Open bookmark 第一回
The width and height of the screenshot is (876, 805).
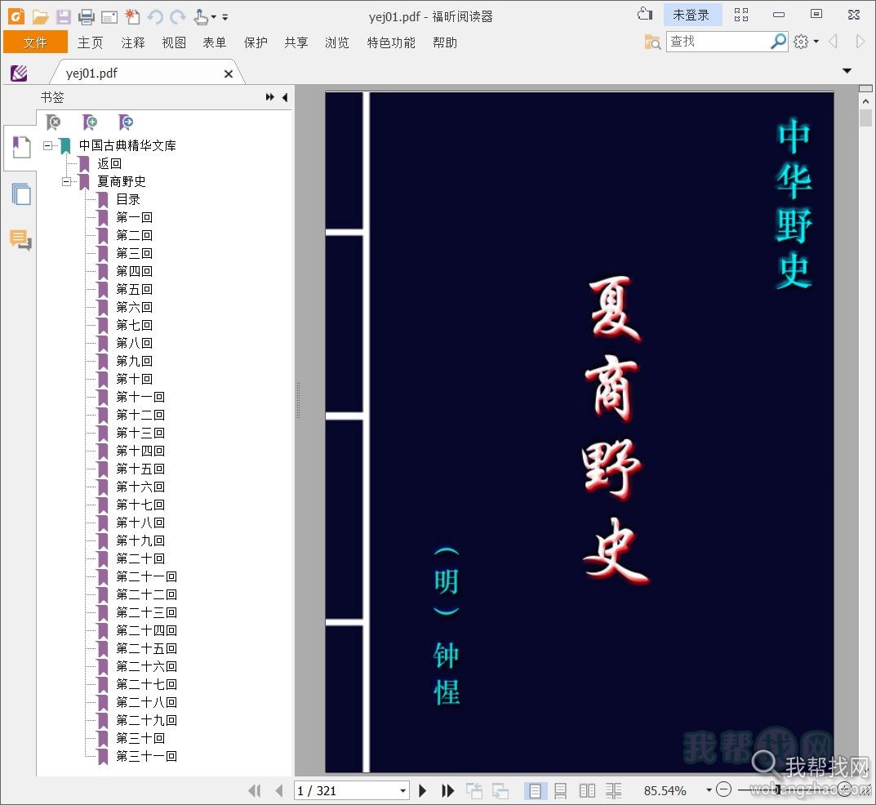pos(134,217)
